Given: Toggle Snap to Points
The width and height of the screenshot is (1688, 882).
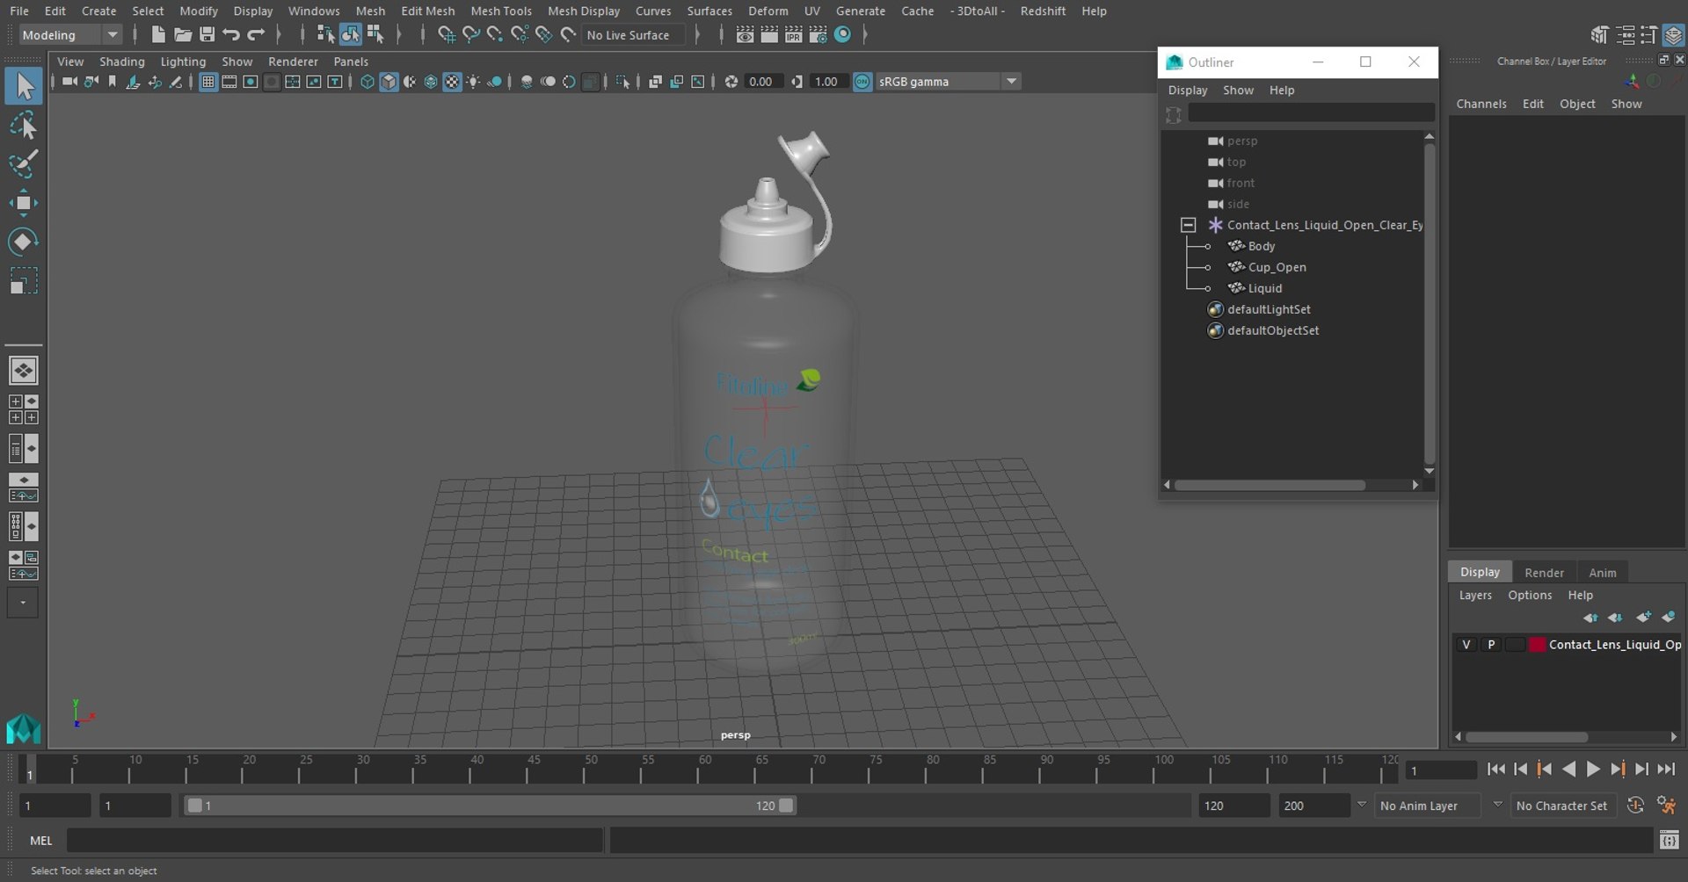Looking at the screenshot, I should [495, 34].
